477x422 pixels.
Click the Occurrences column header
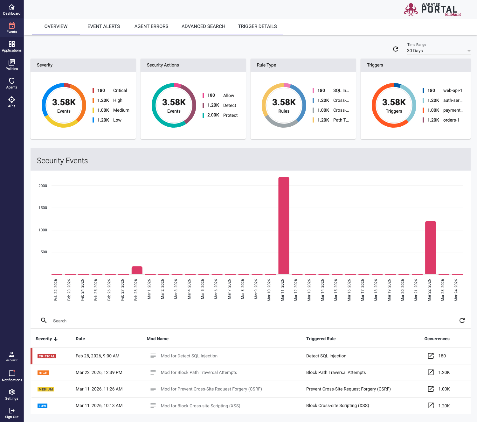[437, 339]
